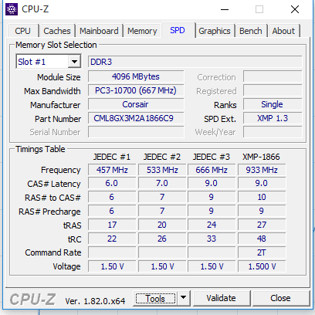Click the tRC value 48
The height and width of the screenshot is (315, 315).
coord(262,239)
